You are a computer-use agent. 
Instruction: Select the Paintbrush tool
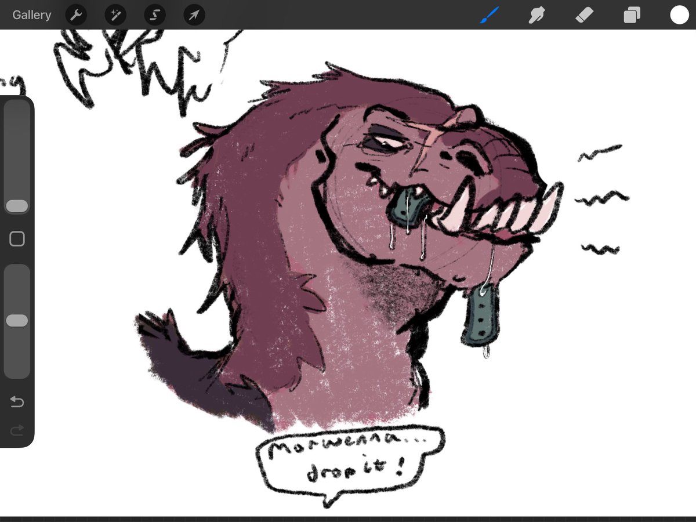tap(490, 15)
